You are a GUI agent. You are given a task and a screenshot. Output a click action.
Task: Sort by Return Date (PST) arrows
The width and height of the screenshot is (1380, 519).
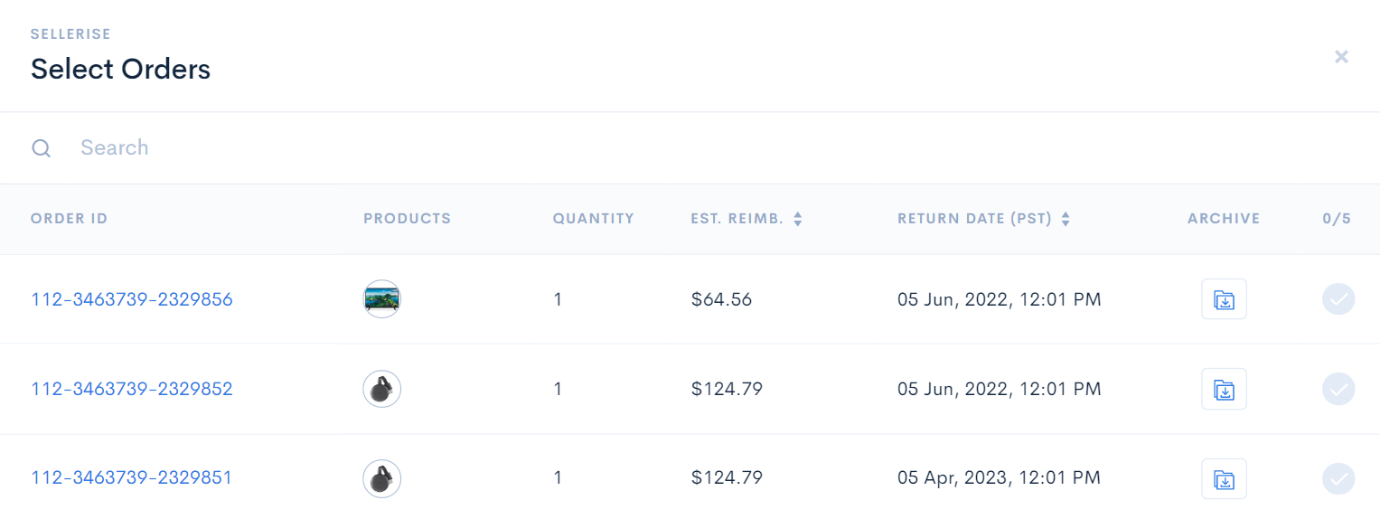pyautogui.click(x=1066, y=219)
